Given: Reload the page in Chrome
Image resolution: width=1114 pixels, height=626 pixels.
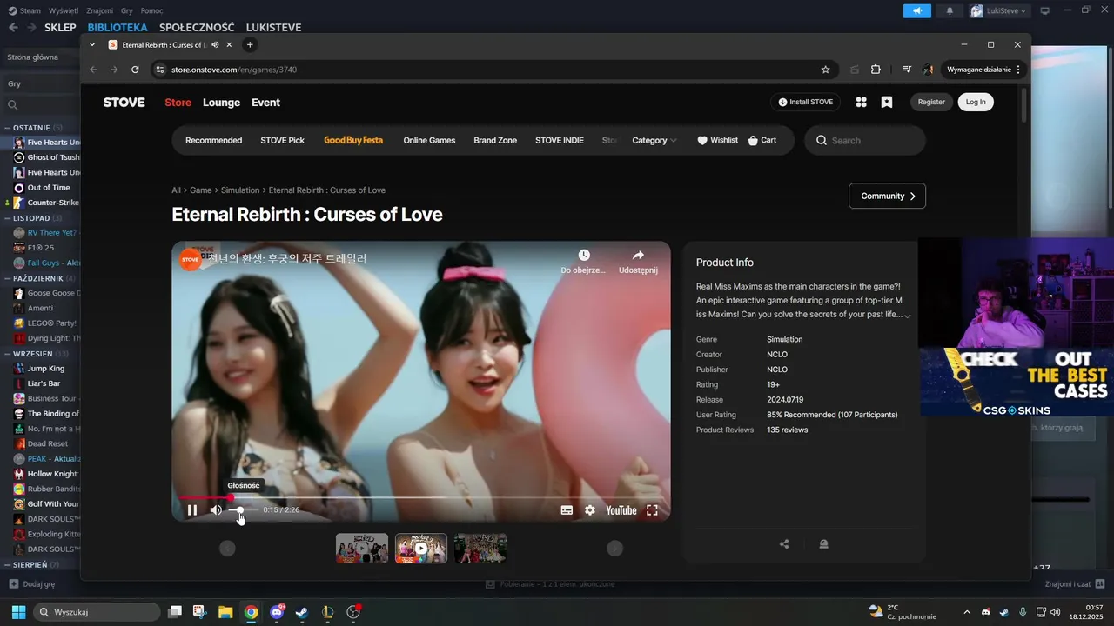Looking at the screenshot, I should [x=135, y=70].
